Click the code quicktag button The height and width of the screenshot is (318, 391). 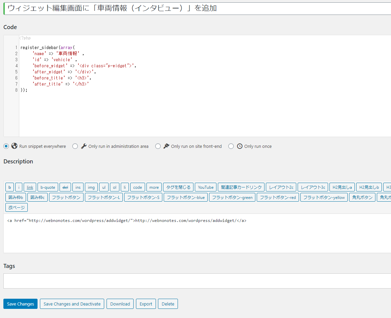tap(138, 187)
